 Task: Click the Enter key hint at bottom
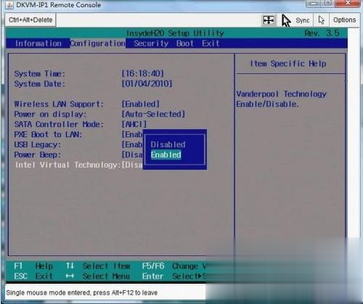tap(152, 276)
